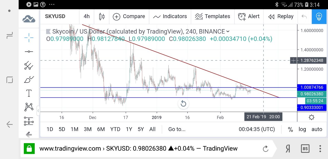Open the ideas lightbulb panel

pos(319,17)
